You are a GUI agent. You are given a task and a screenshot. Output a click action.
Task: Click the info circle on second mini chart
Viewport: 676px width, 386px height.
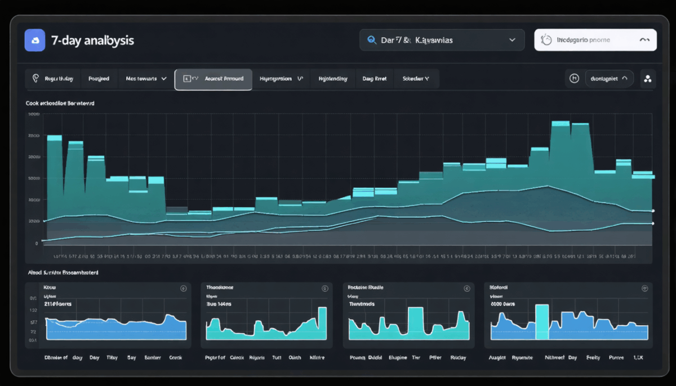pos(324,288)
